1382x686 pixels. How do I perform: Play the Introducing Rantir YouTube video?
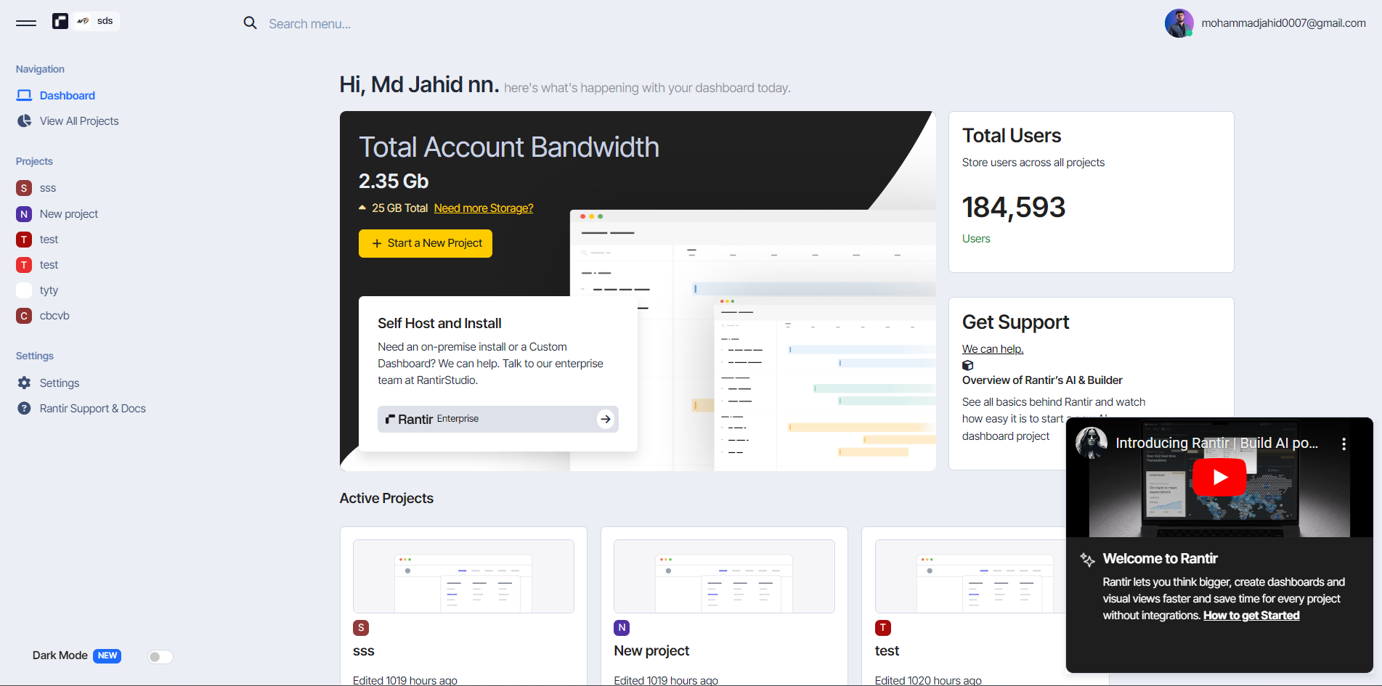pyautogui.click(x=1219, y=477)
